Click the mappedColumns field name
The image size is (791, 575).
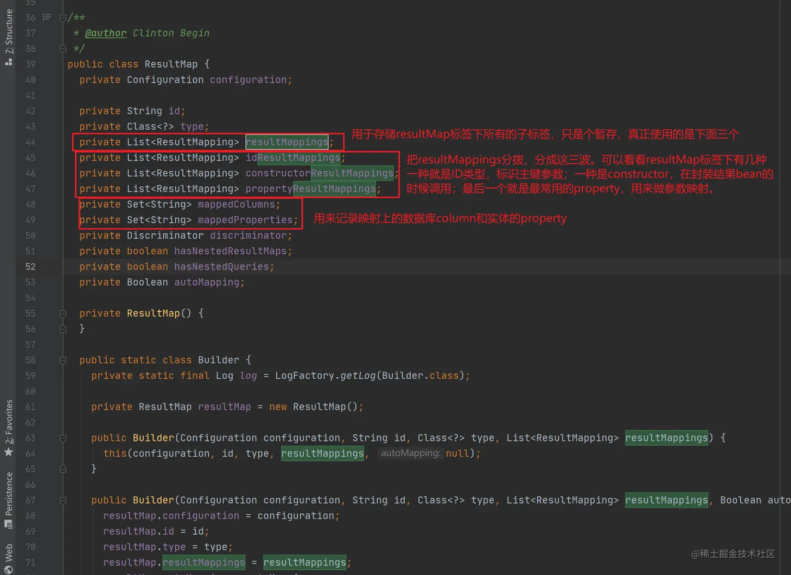236,204
